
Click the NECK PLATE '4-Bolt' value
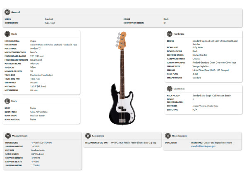(x=195, y=74)
